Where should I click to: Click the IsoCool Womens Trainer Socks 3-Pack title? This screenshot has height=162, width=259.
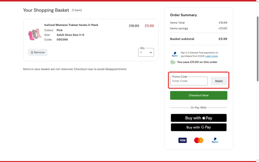tap(71, 25)
